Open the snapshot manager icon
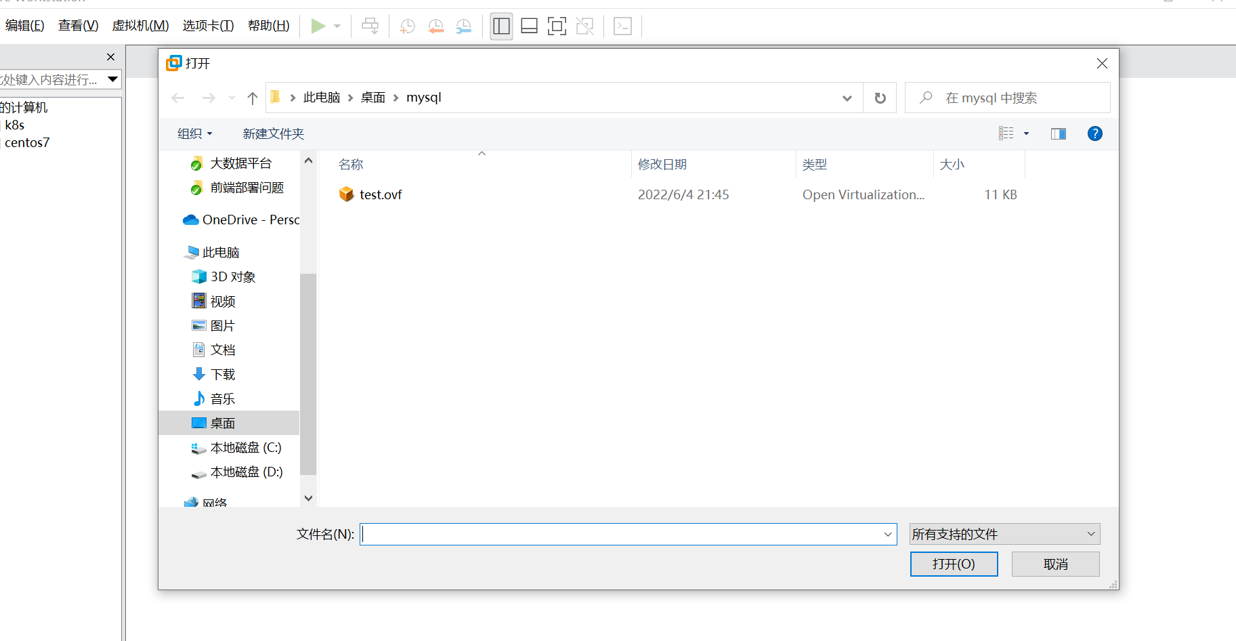Viewport: 1236px width, 641px height. [464, 26]
